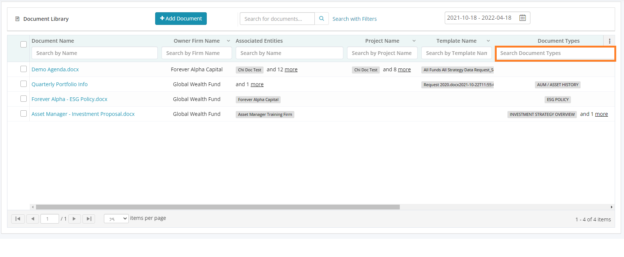Click the horizontal scrollbar left arrow
This screenshot has width=624, height=257.
[33, 207]
